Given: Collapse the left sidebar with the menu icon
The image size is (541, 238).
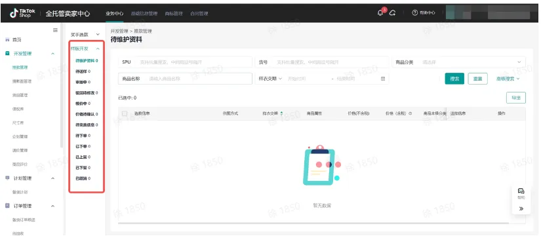Looking at the screenshot, I should (x=55, y=30).
